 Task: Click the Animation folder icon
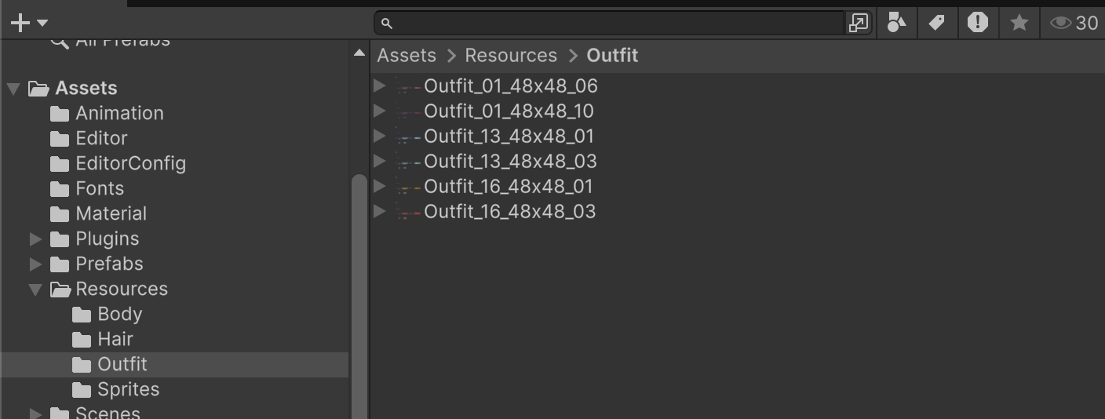point(60,114)
